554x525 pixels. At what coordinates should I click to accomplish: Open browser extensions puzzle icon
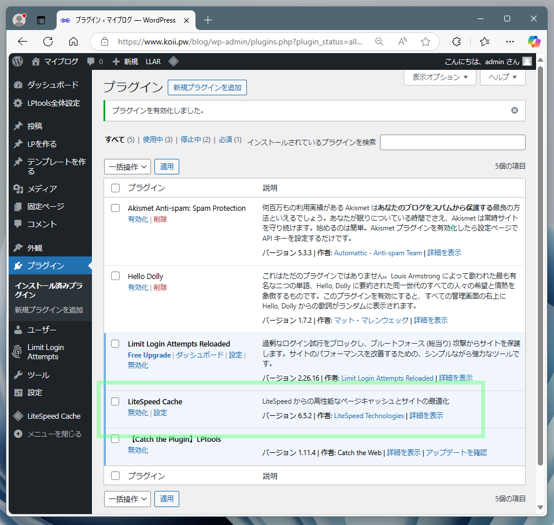pyautogui.click(x=456, y=42)
